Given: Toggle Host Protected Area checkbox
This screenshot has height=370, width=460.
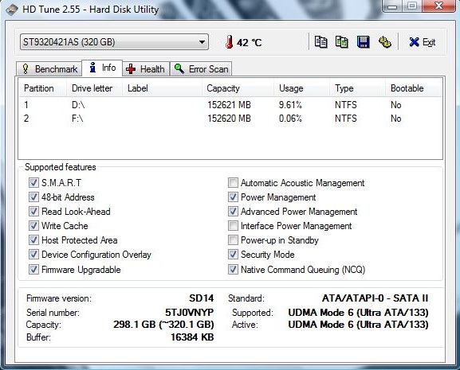Looking at the screenshot, I should pyautogui.click(x=33, y=240).
